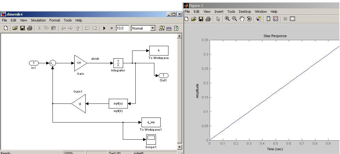Click Copy icon in zbiornik4 toolbar
Image resolution: width=340 pixels, height=154 pixels.
pyautogui.click(x=46, y=28)
